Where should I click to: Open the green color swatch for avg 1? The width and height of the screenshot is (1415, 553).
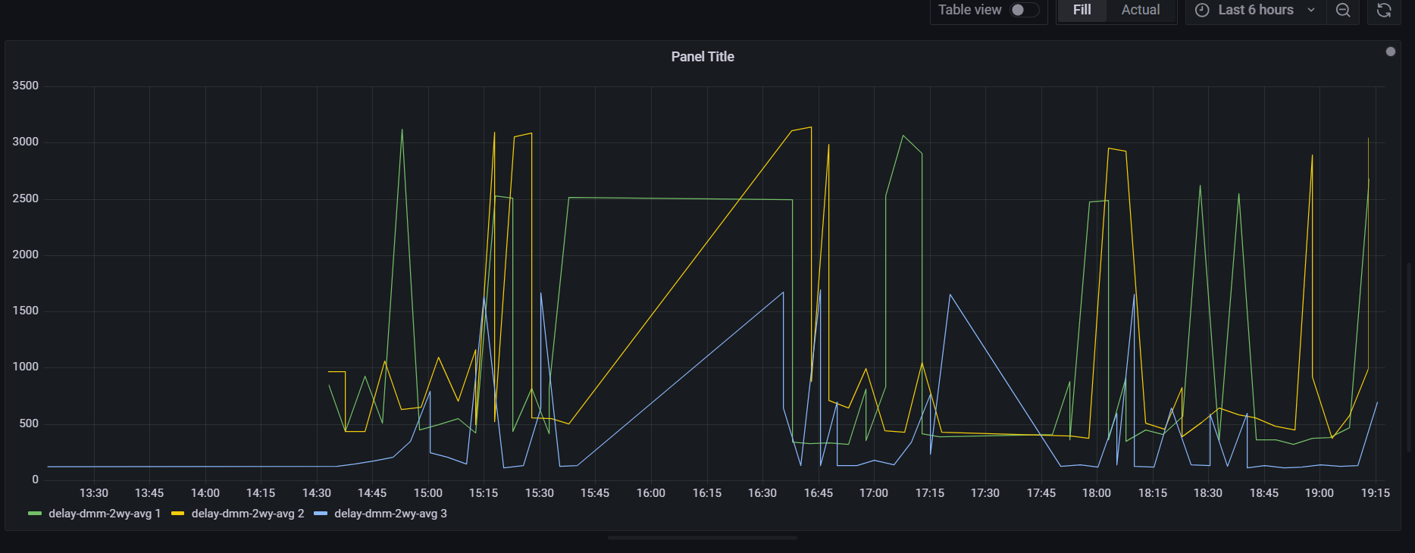tap(35, 514)
